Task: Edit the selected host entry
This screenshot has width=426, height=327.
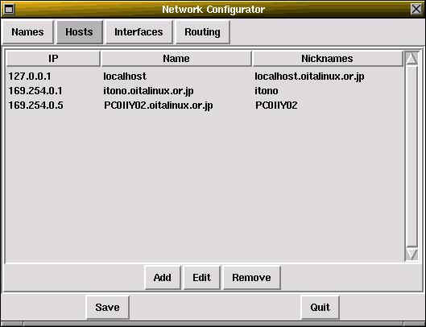Action: [202, 278]
